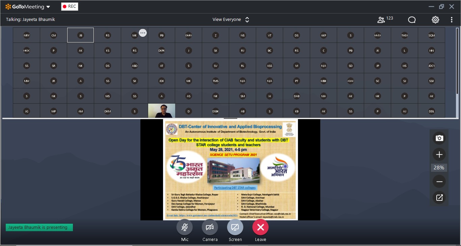This screenshot has width=461, height=246.
Task: Open the three-dot more options menu
Action: 452,20
